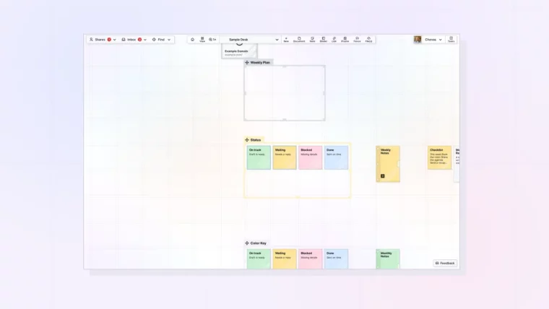Select the yellow Waiting note in Status
This screenshot has height=309, width=549.
point(285,157)
